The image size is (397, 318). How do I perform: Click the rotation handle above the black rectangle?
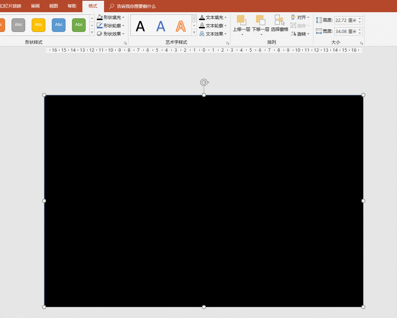coord(204,82)
